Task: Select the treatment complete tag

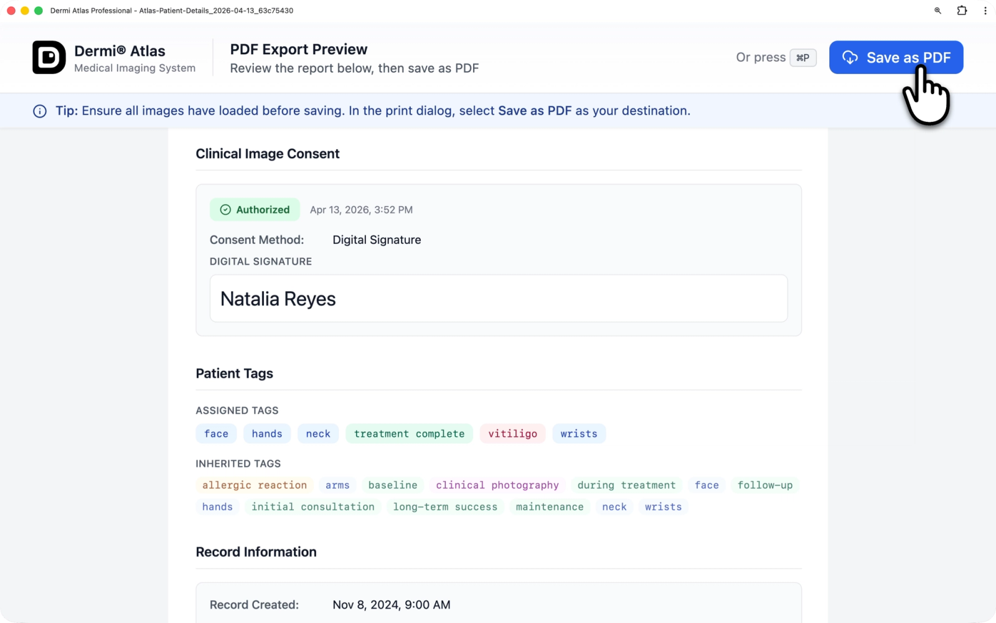Action: (x=409, y=434)
